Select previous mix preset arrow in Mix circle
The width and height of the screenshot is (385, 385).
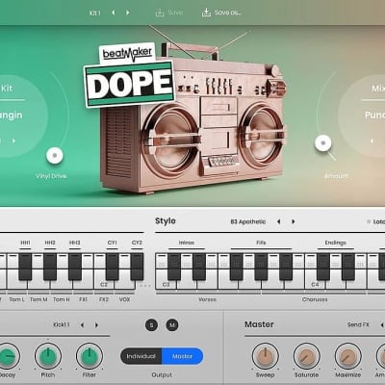372,141
